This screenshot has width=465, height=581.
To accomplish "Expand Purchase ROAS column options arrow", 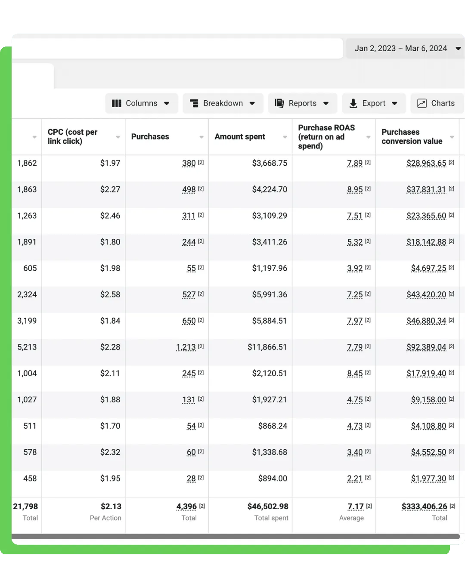I will pos(369,137).
